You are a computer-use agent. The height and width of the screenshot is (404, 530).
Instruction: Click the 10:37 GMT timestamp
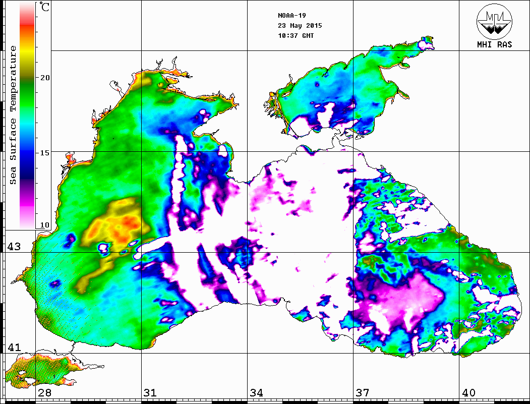pos(296,35)
